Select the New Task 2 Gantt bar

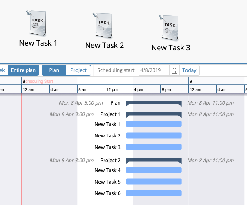154,135
